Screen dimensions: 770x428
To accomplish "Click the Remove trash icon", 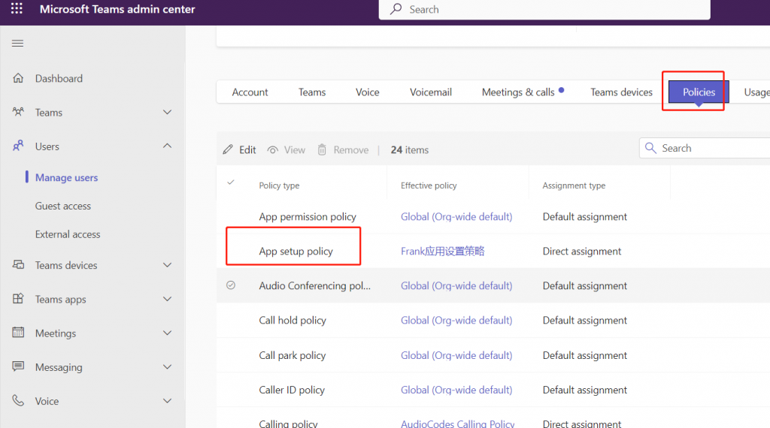I will 322,149.
